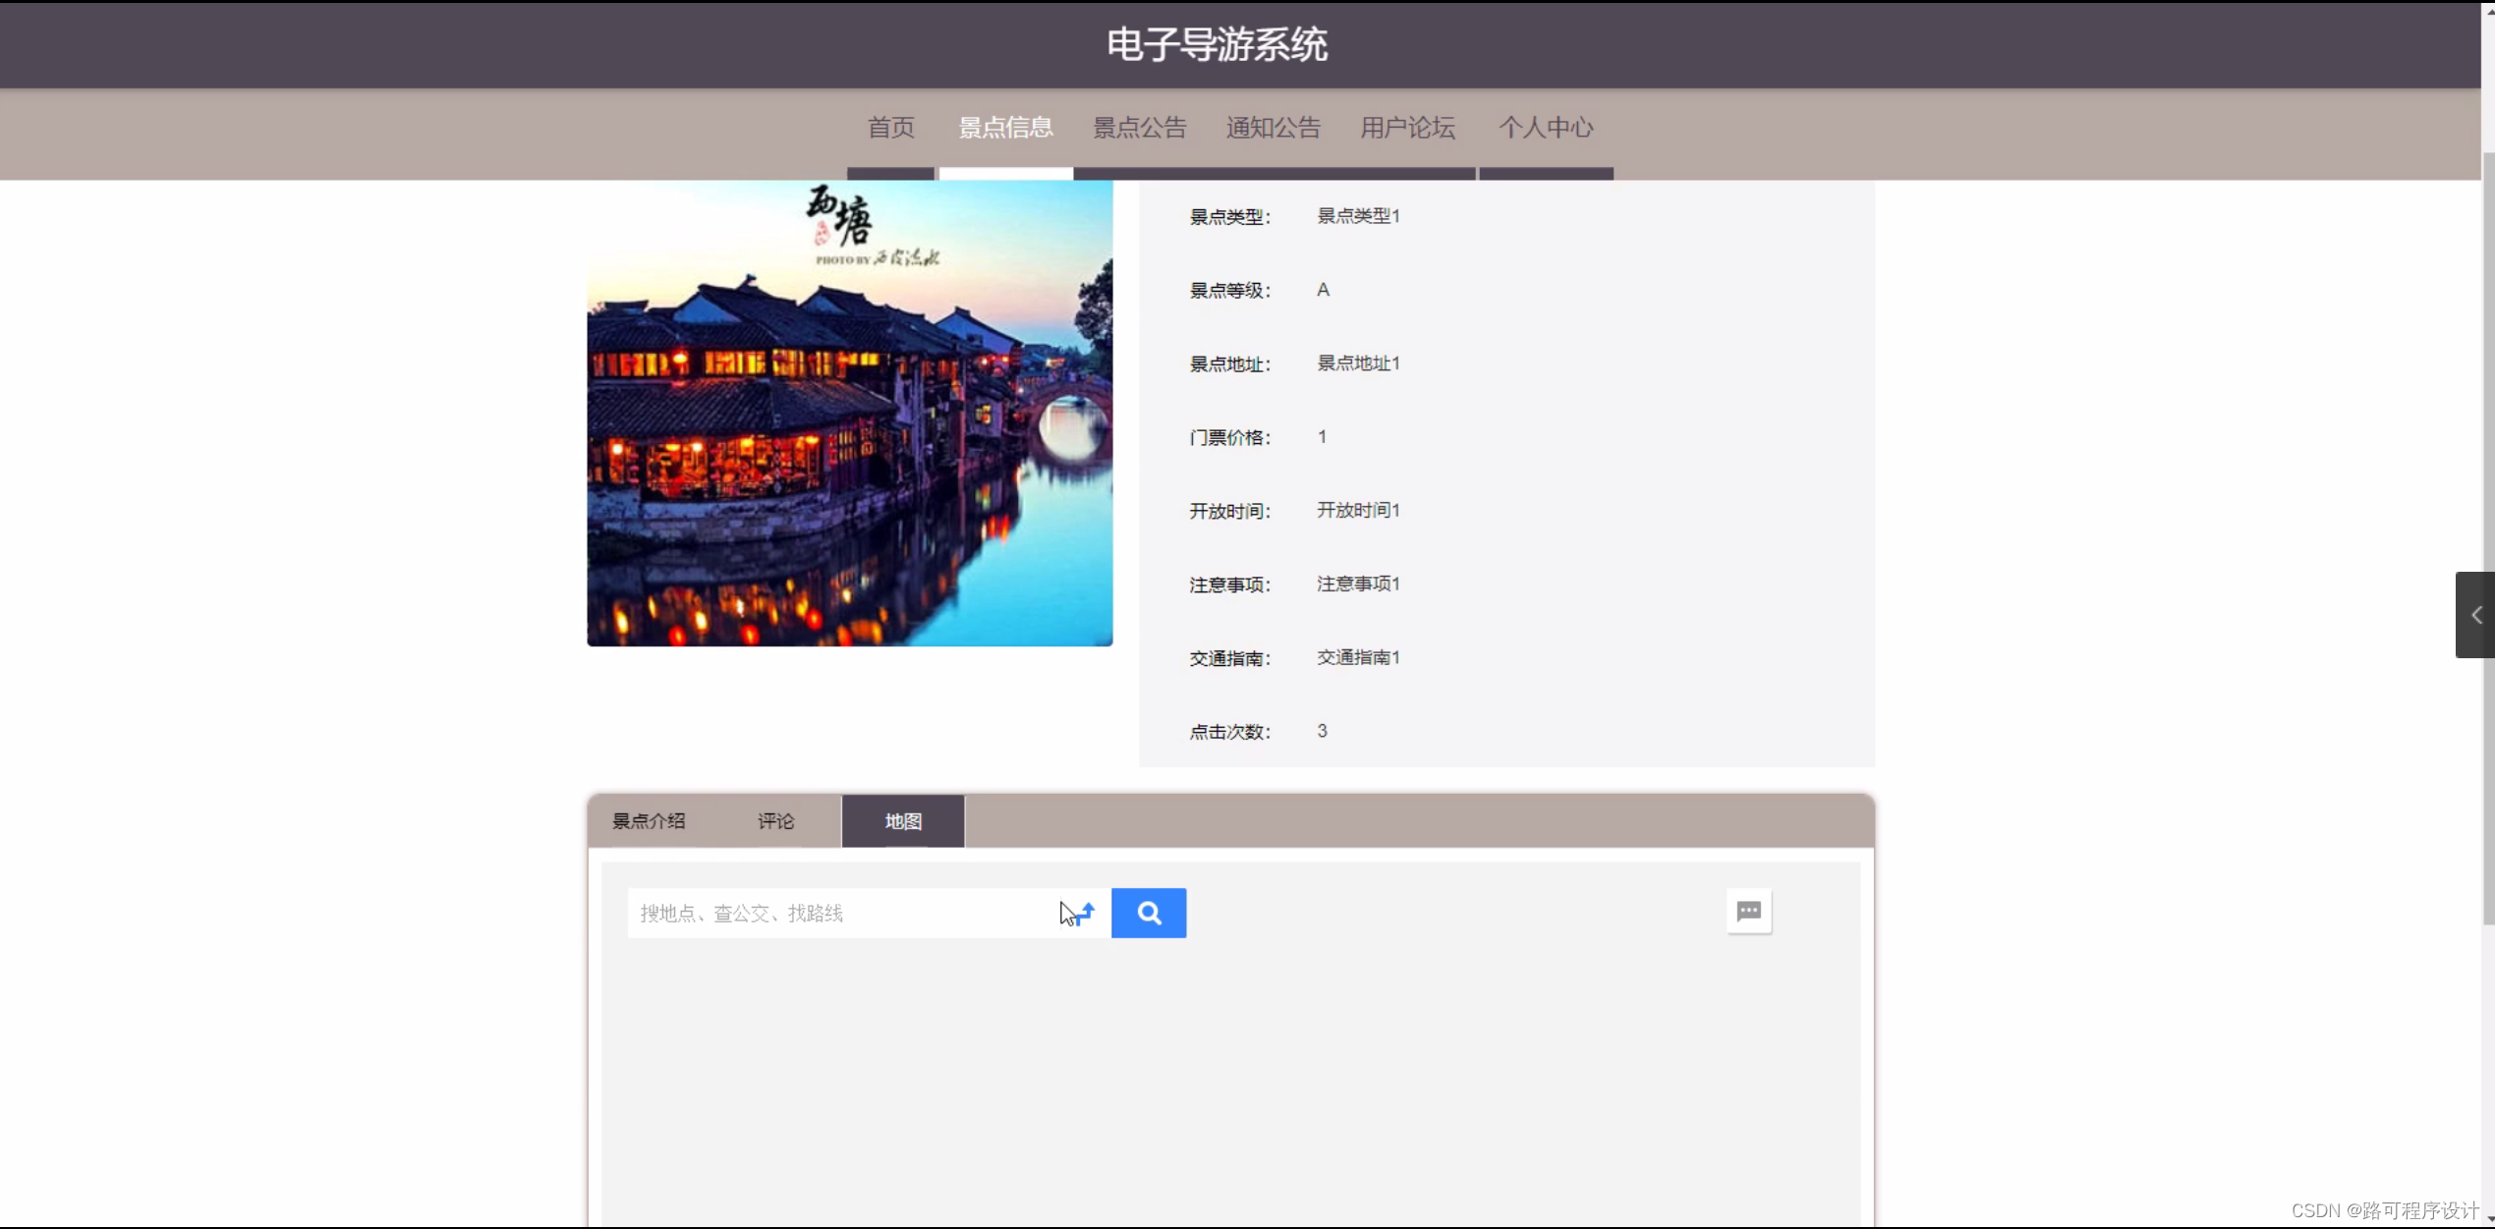Select the 地图 tab

pyautogui.click(x=902, y=821)
